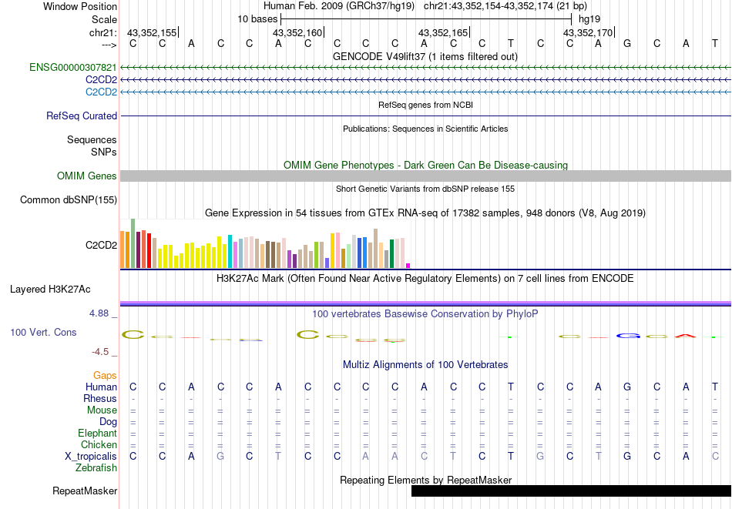732x509 pixels.
Task: Click the Window Position label
Action: pyautogui.click(x=80, y=6)
